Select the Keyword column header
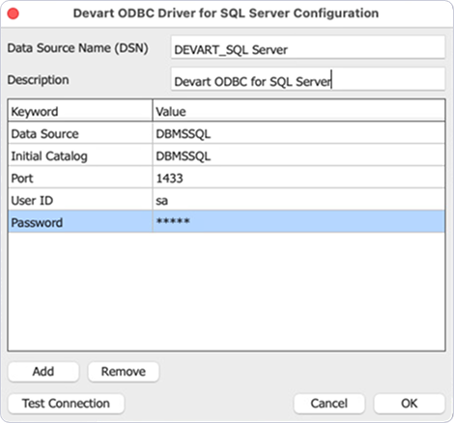 tap(80, 111)
